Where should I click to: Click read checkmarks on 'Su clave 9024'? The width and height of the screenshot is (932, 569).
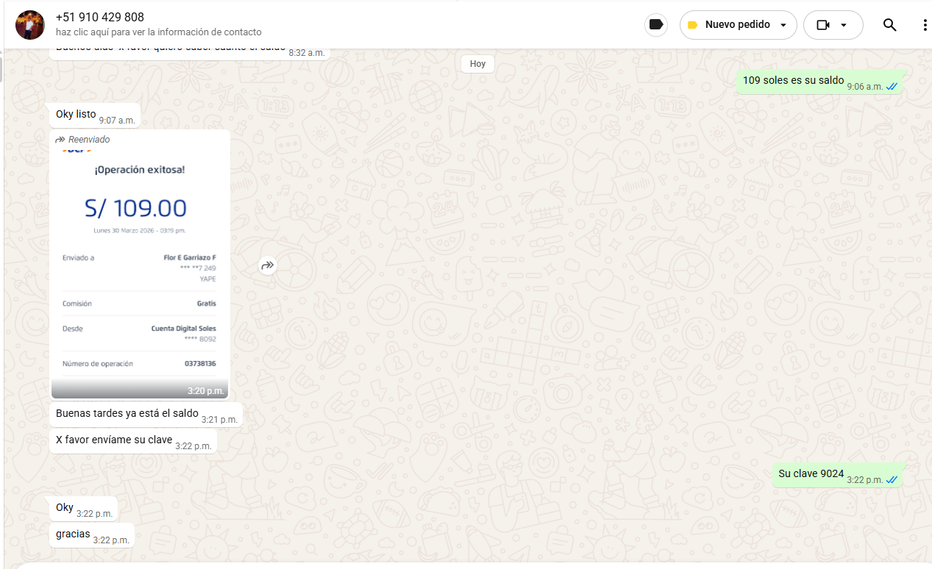tap(892, 480)
